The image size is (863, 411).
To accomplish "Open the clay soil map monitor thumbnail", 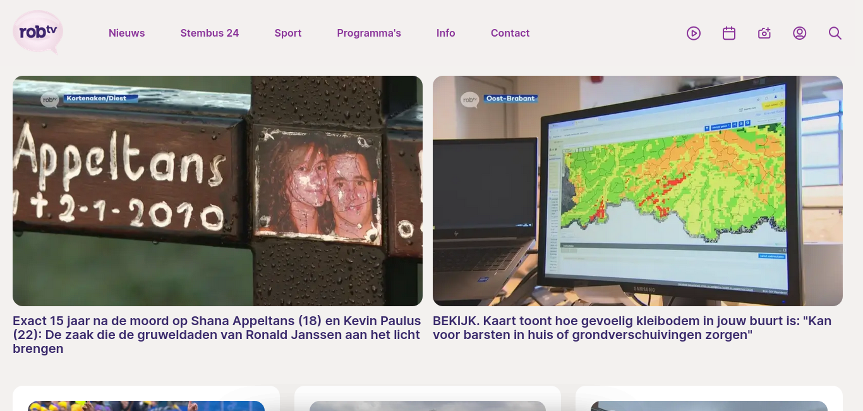I will click(x=637, y=191).
